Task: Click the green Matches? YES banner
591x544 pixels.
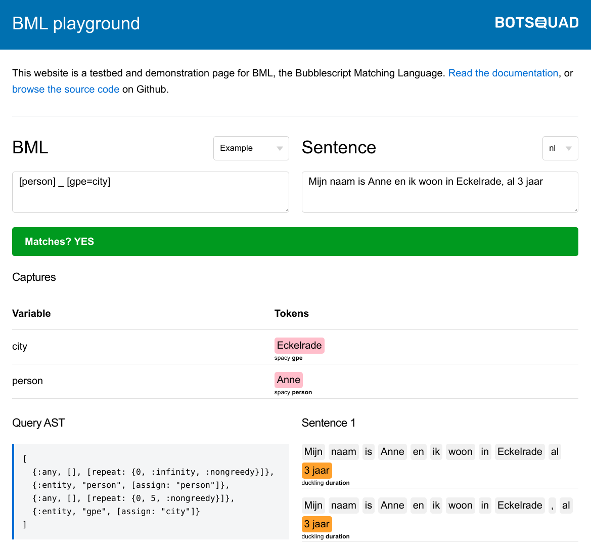Action: (295, 241)
